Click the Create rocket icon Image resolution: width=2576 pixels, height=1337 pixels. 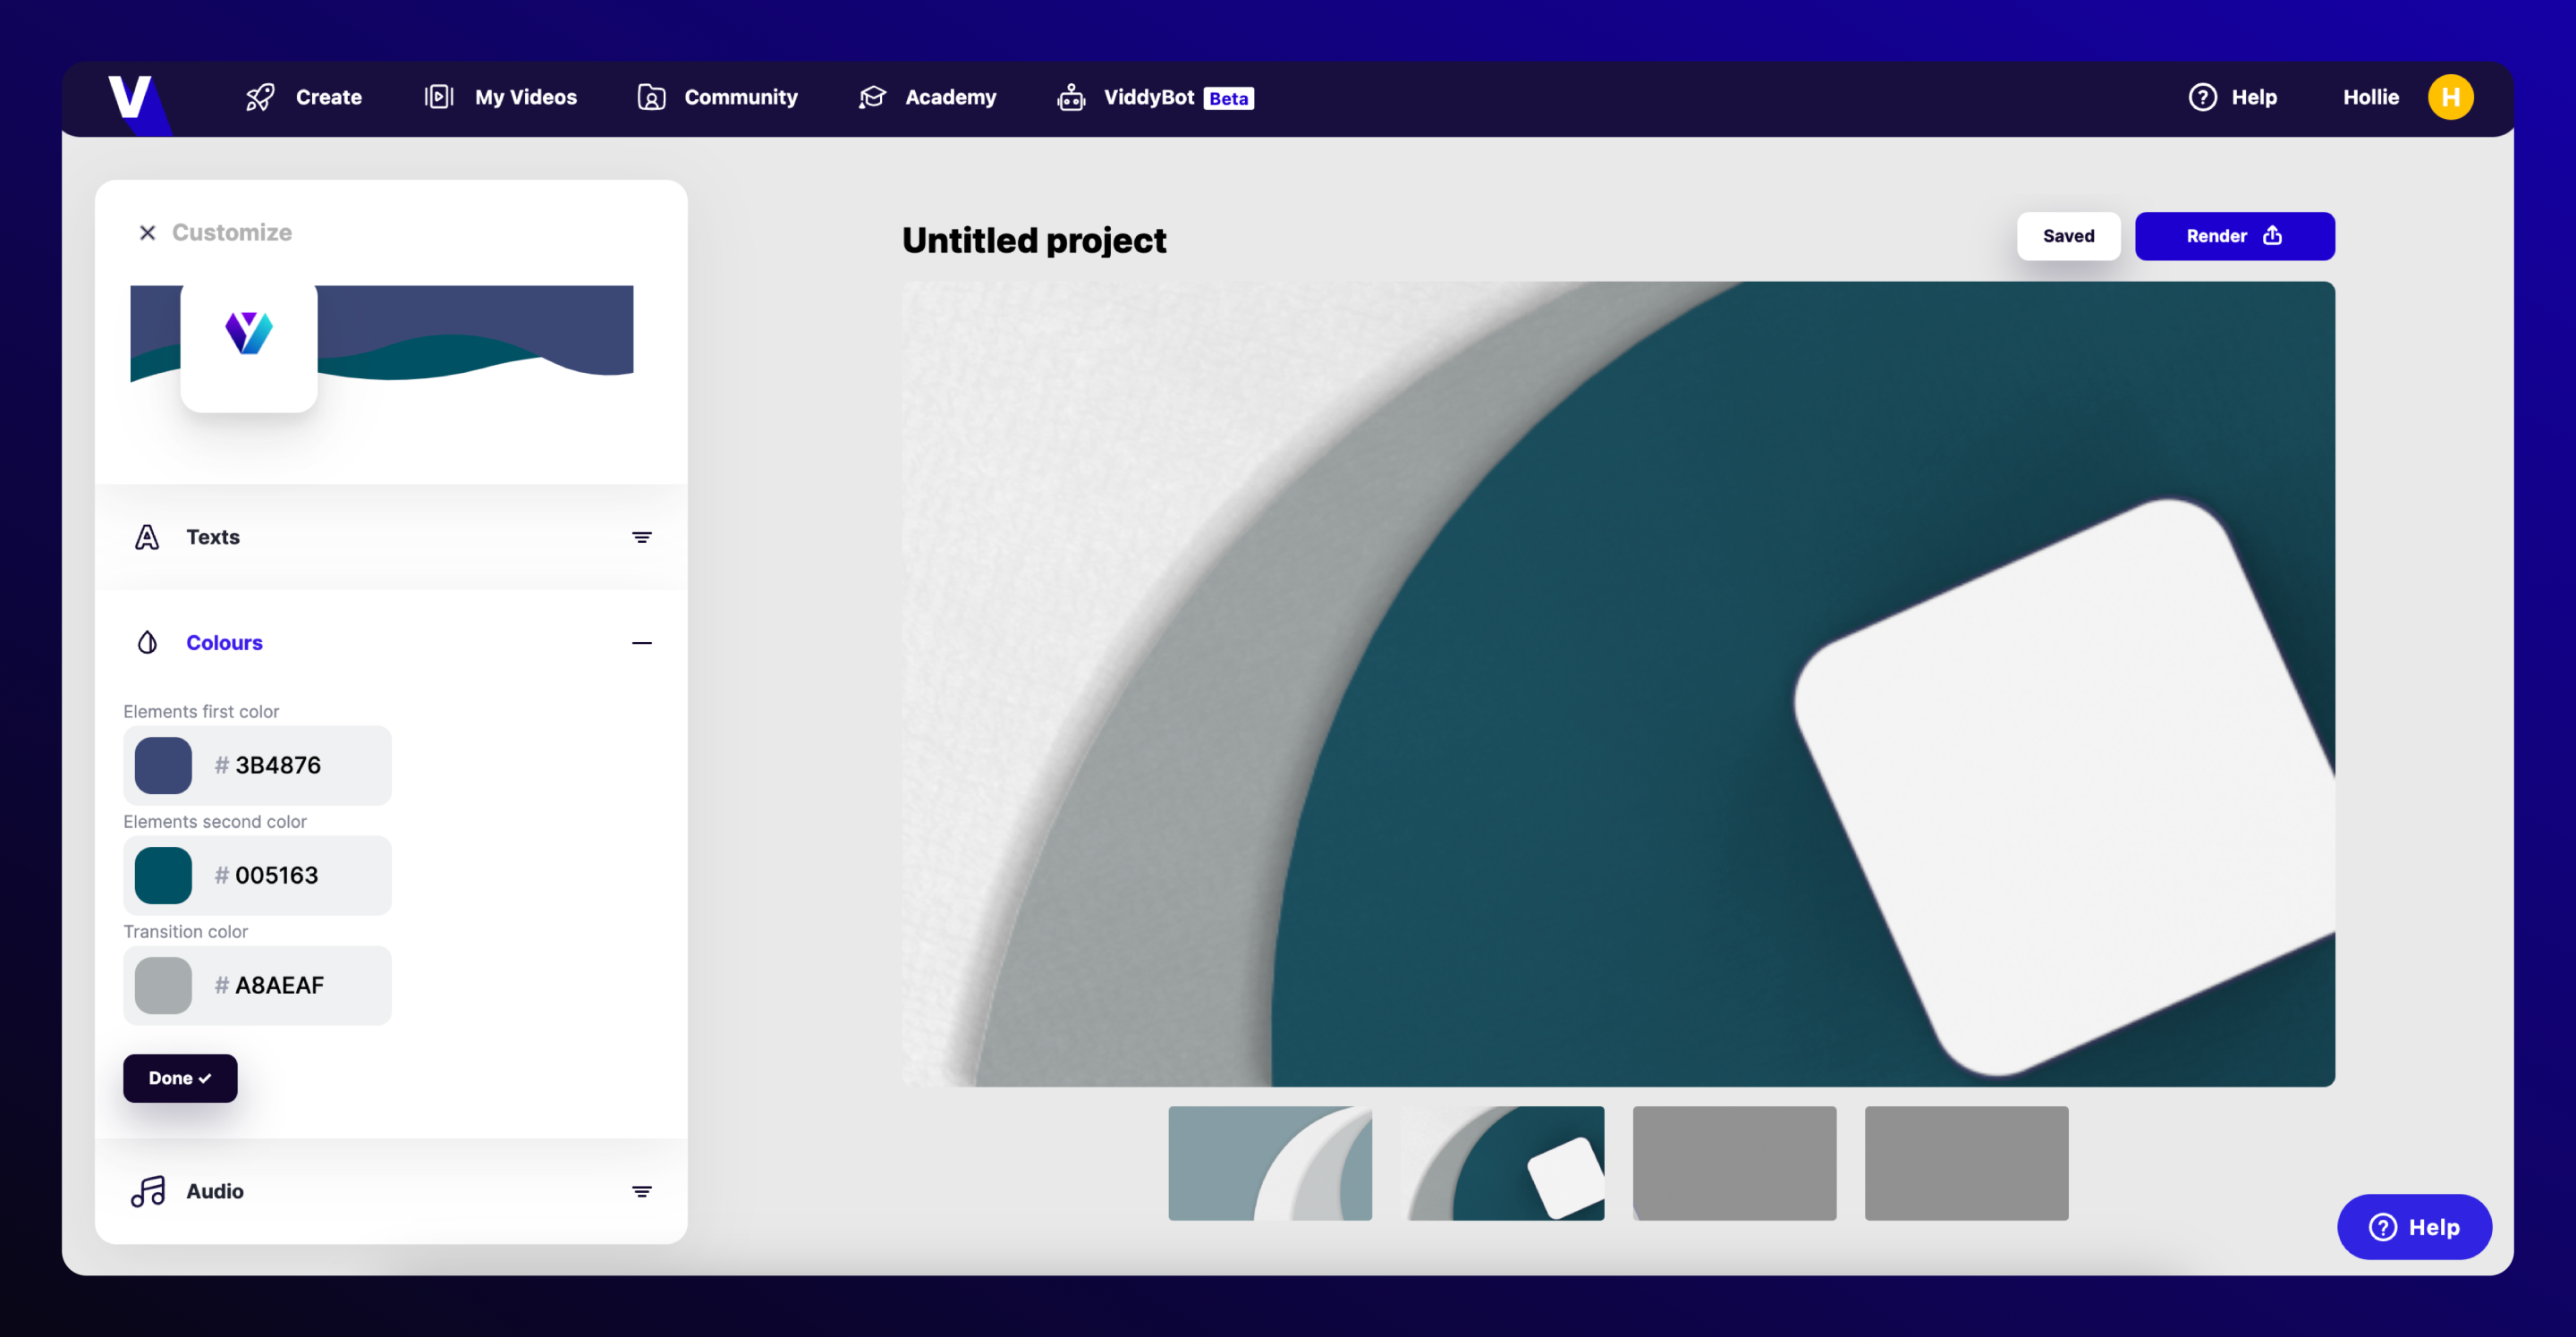(x=260, y=97)
